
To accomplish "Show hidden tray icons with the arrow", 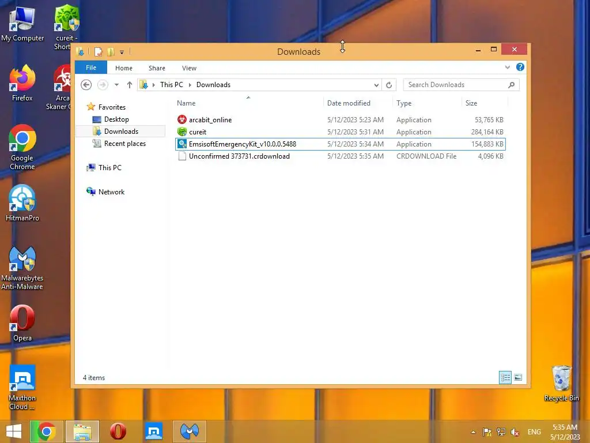I will click(474, 432).
